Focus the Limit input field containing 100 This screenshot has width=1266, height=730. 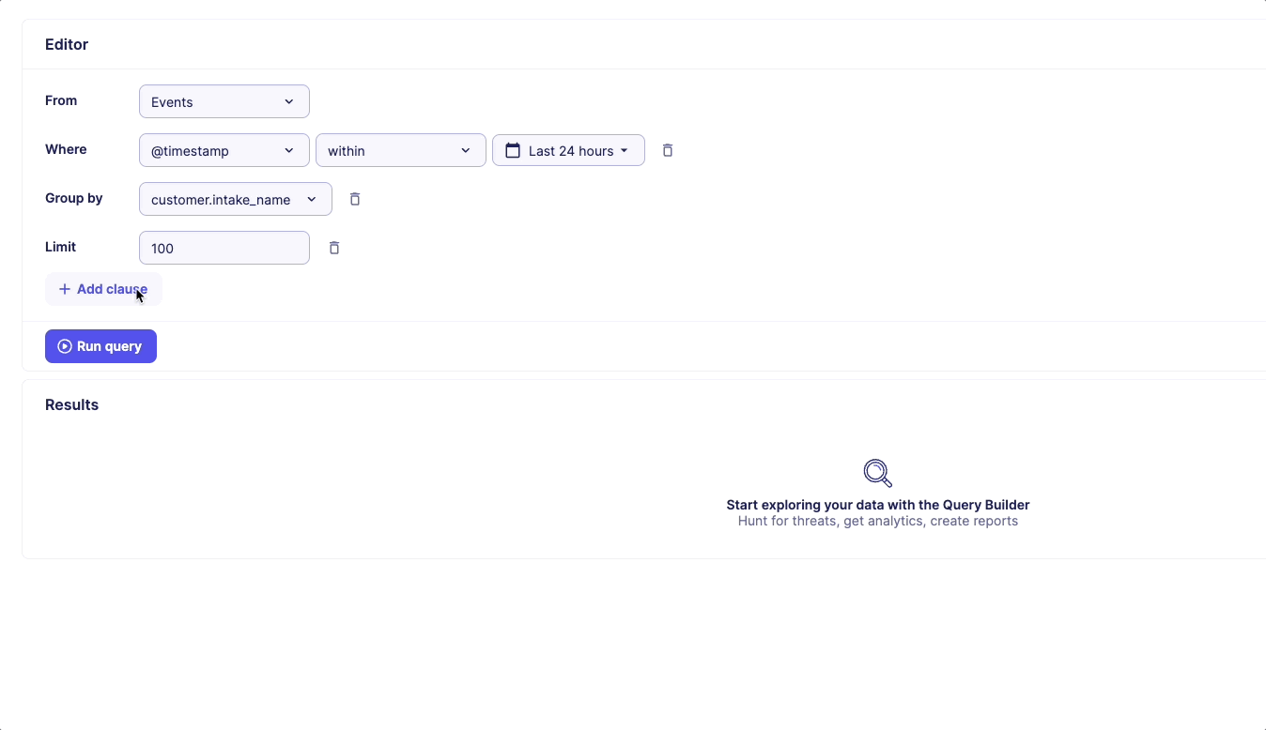(224, 248)
